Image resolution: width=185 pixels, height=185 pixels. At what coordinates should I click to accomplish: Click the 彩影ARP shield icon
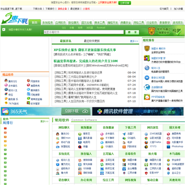(x=146, y=173)
